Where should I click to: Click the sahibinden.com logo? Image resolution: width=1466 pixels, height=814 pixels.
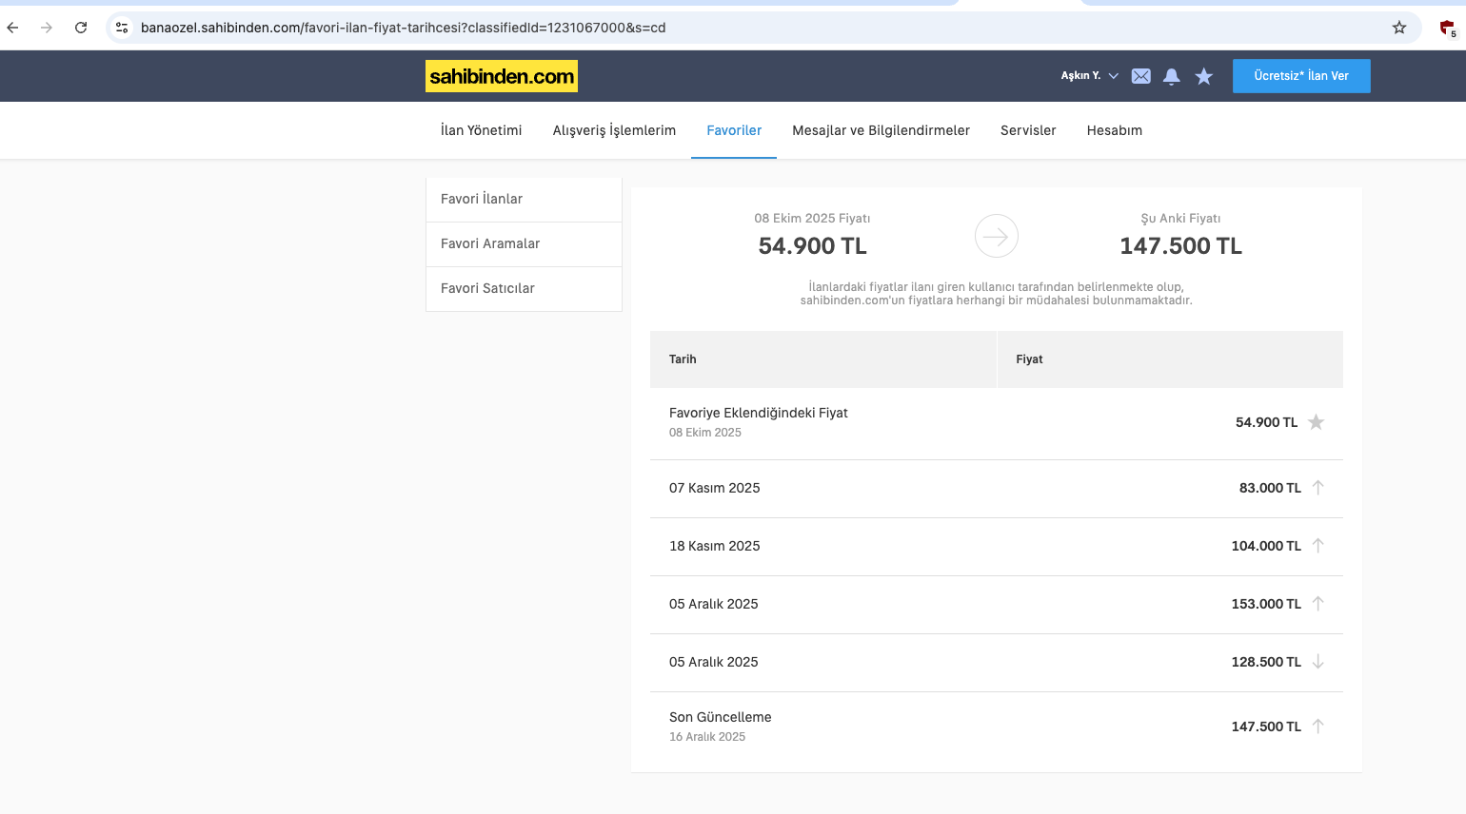(x=502, y=76)
